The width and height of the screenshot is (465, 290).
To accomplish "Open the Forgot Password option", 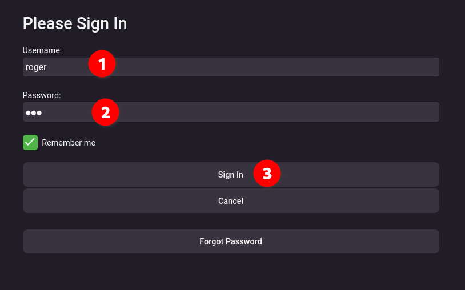I will point(231,241).
